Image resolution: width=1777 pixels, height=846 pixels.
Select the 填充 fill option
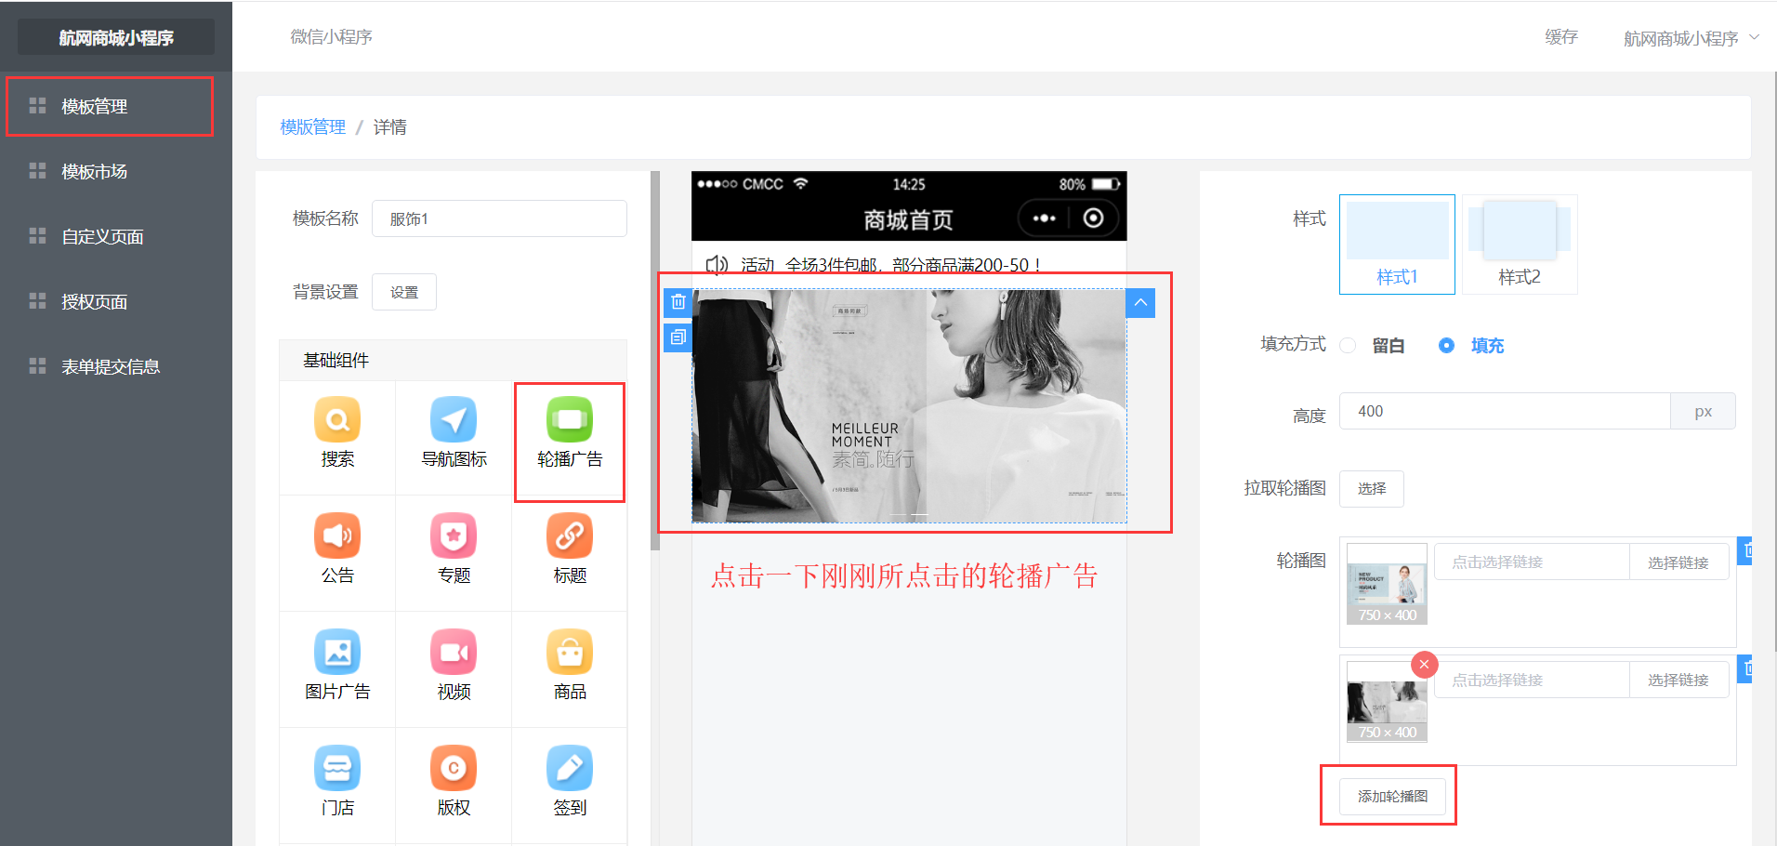(x=1471, y=346)
